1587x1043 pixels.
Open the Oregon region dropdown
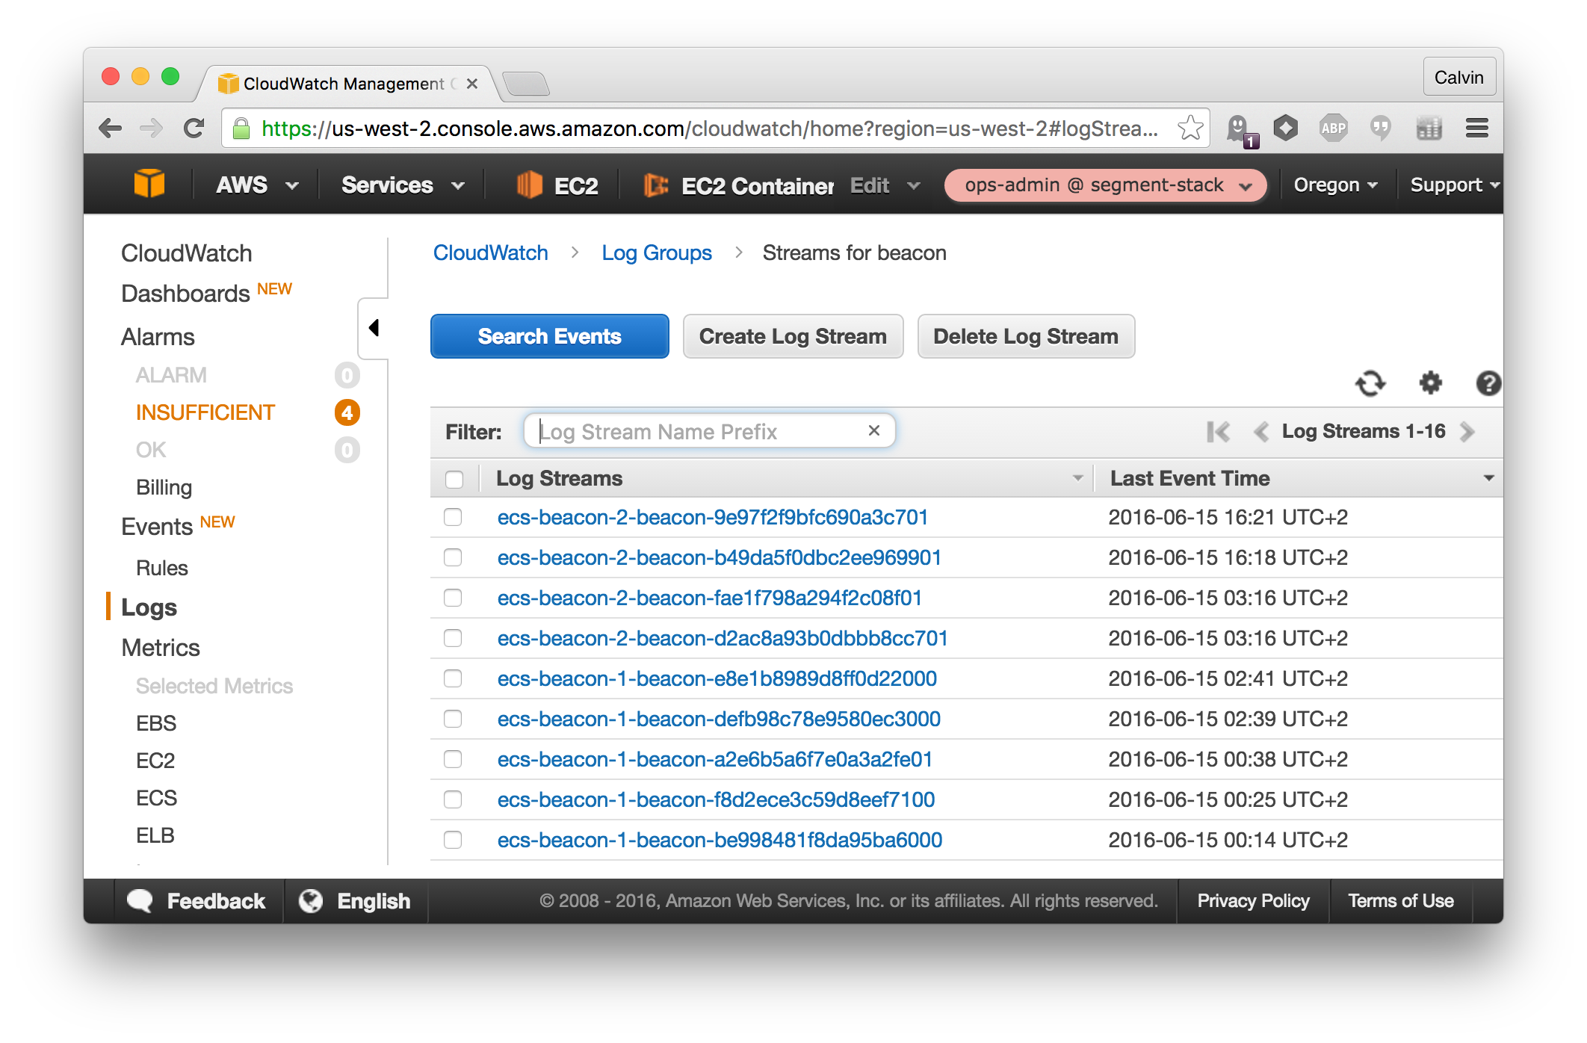coord(1335,185)
